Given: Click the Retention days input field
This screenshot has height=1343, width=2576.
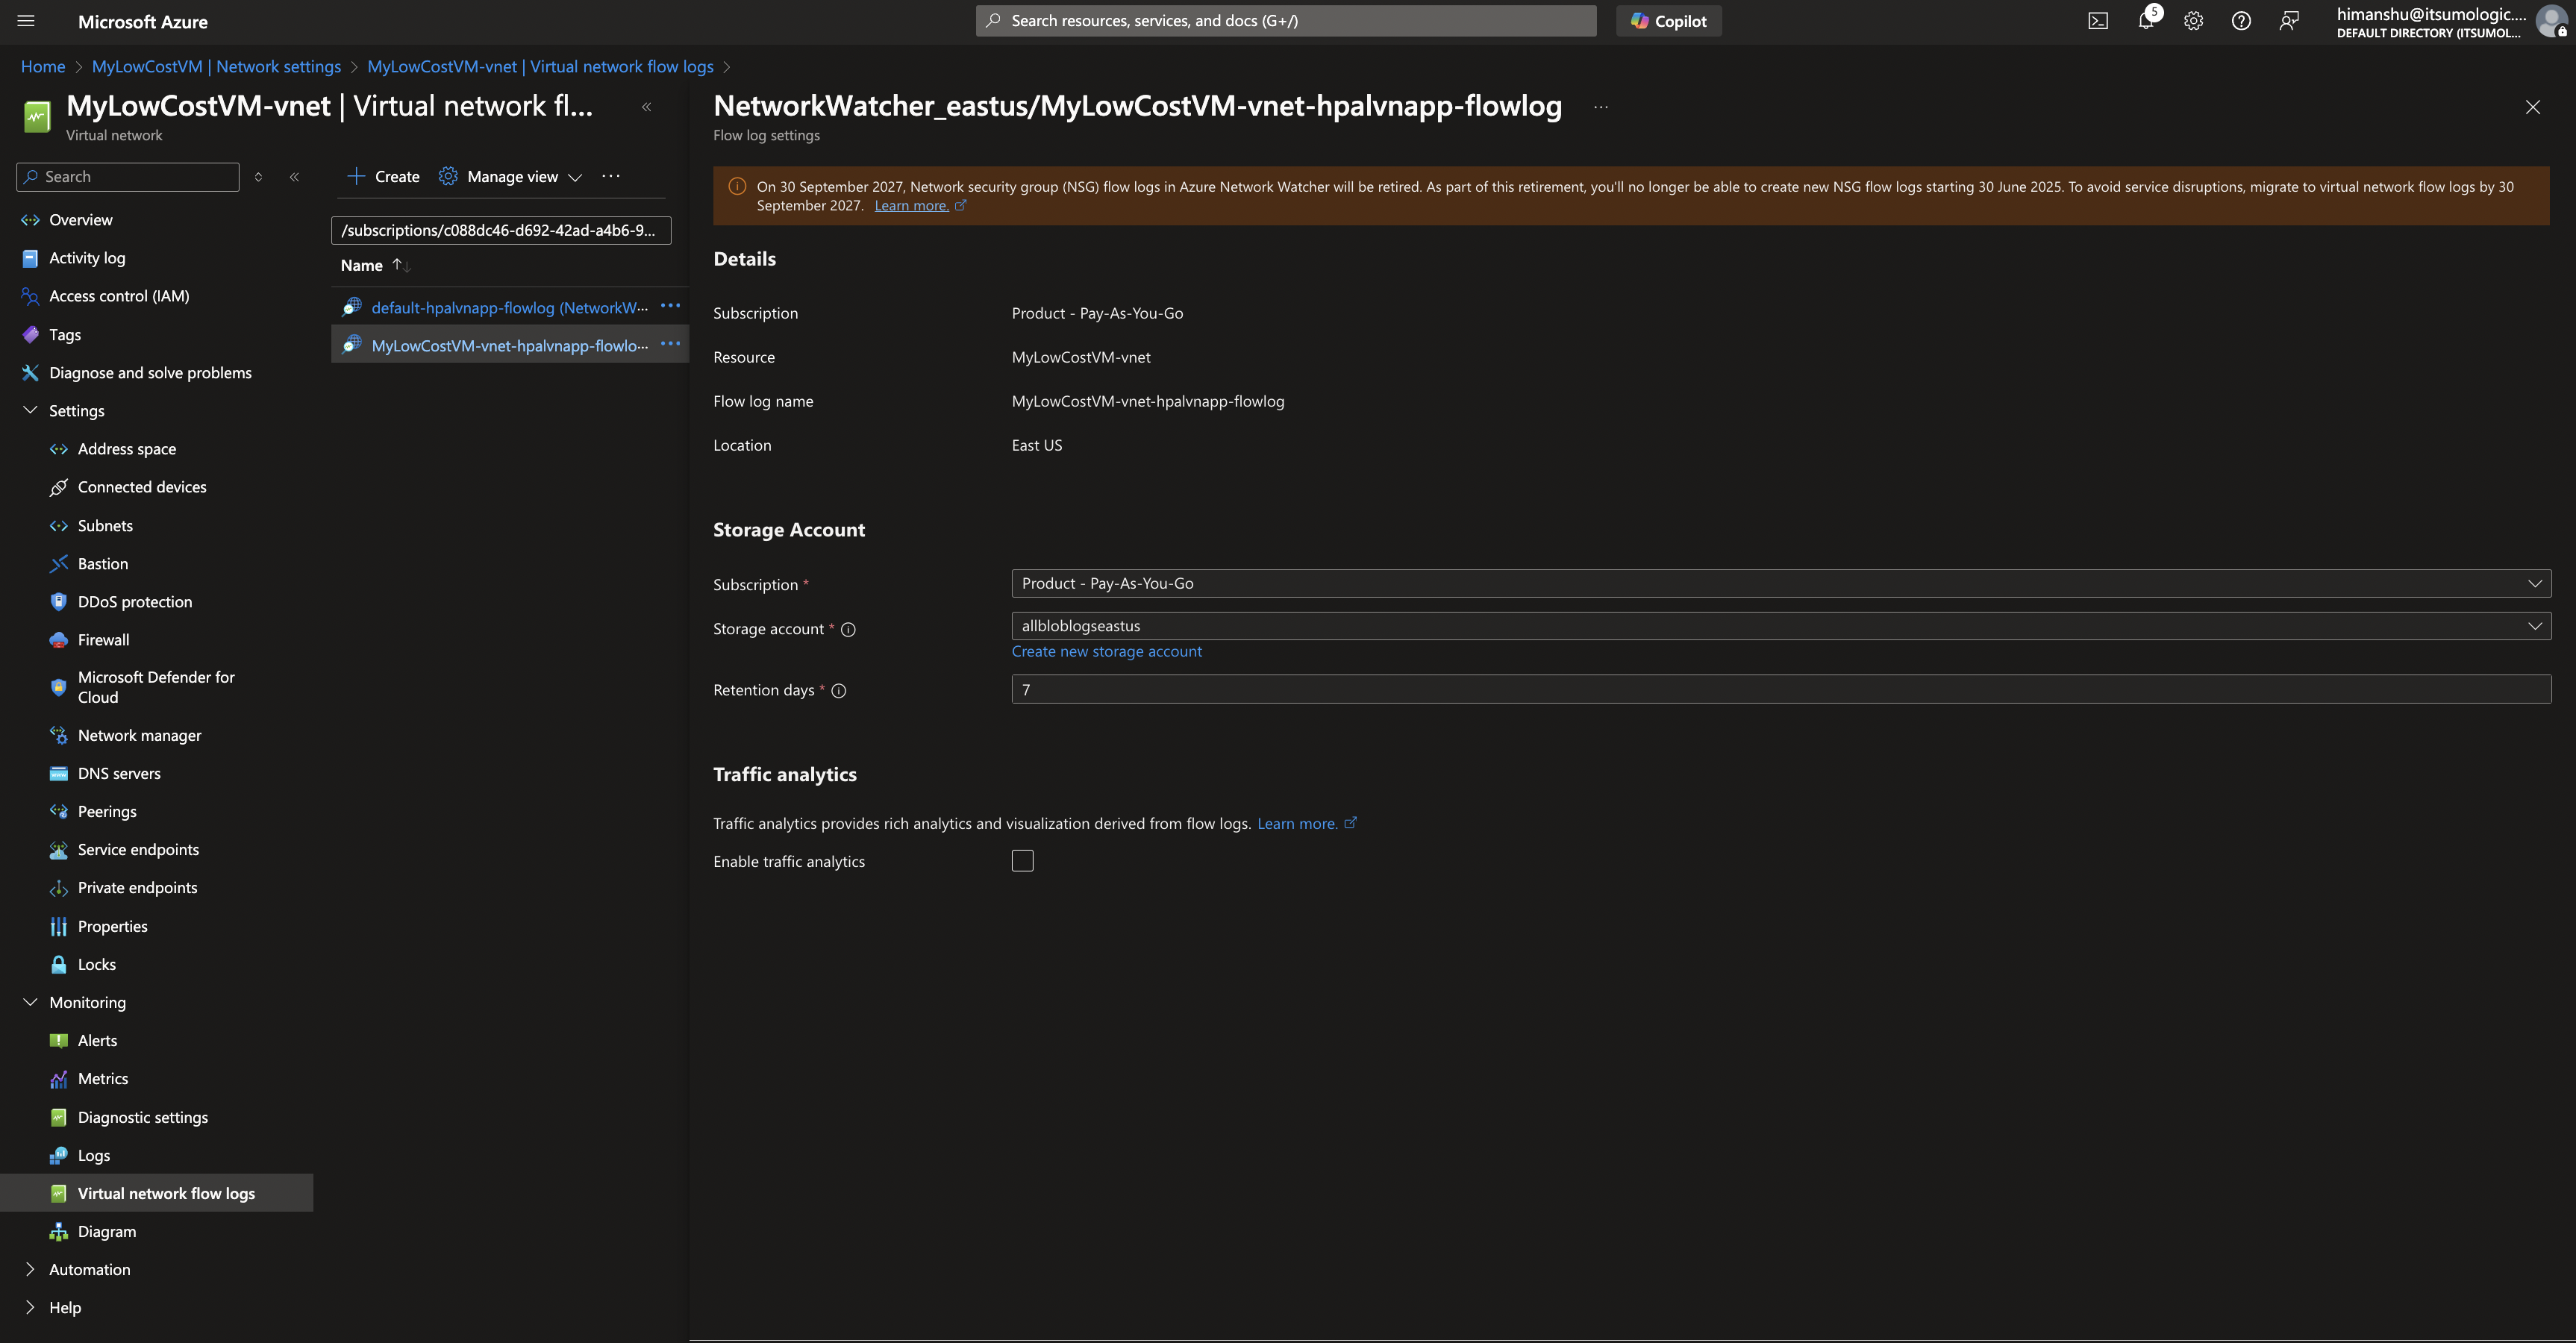Looking at the screenshot, I should tap(1500, 689).
